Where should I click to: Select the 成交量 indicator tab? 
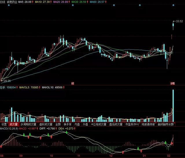tap(14, 124)
